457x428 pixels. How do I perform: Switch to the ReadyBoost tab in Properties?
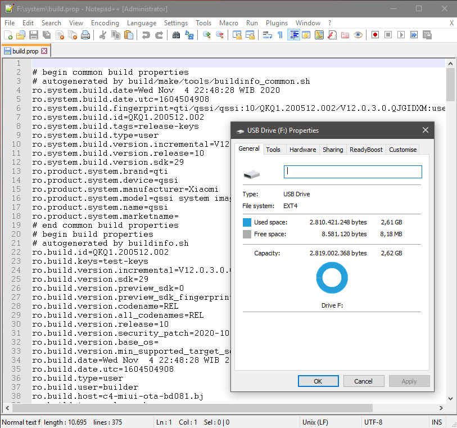(x=366, y=150)
